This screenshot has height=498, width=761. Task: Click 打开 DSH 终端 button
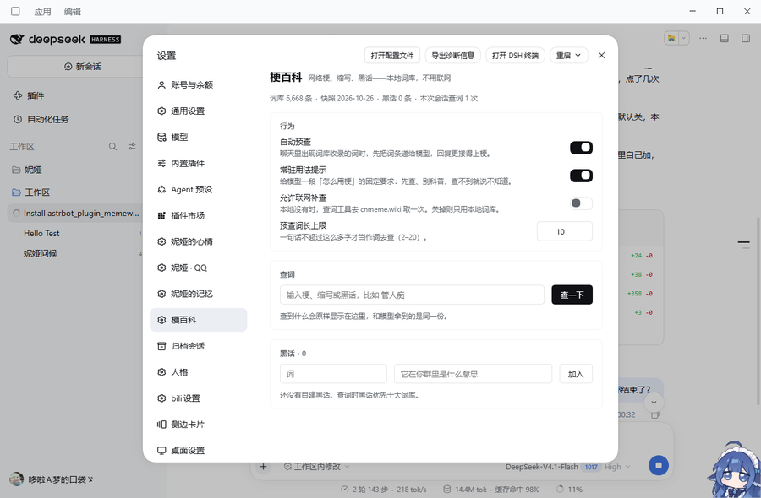(515, 55)
